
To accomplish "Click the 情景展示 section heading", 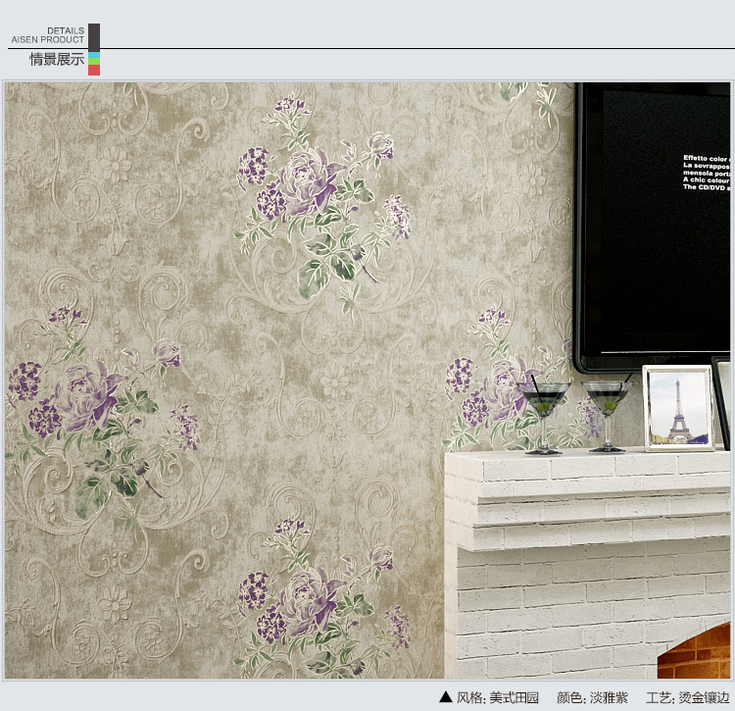I will click(57, 60).
